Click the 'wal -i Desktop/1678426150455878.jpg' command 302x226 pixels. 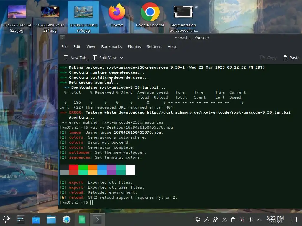(x=131, y=127)
